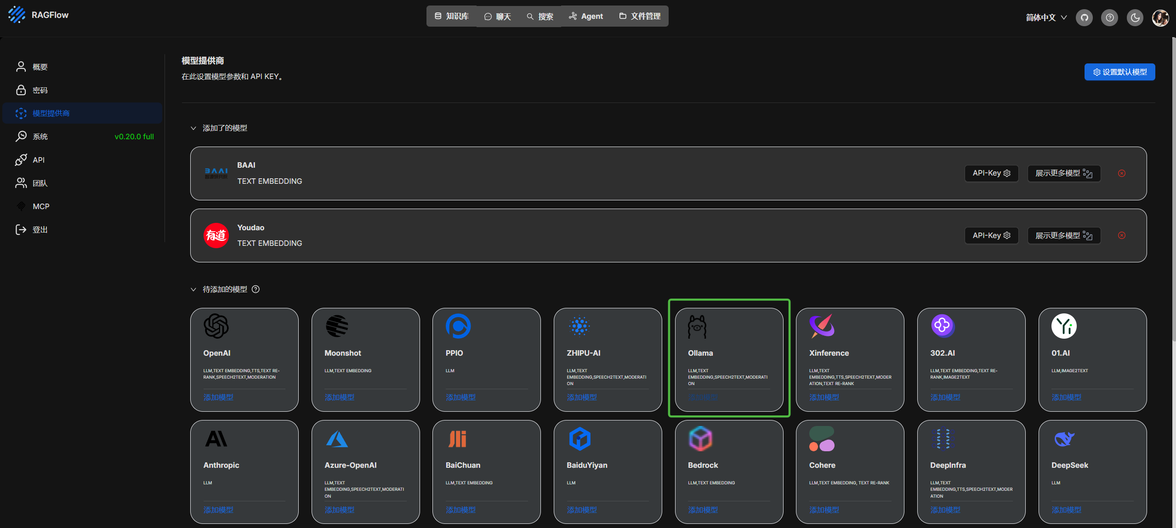Click 添加模型 under Ollama
The image size is (1176, 528).
703,397
